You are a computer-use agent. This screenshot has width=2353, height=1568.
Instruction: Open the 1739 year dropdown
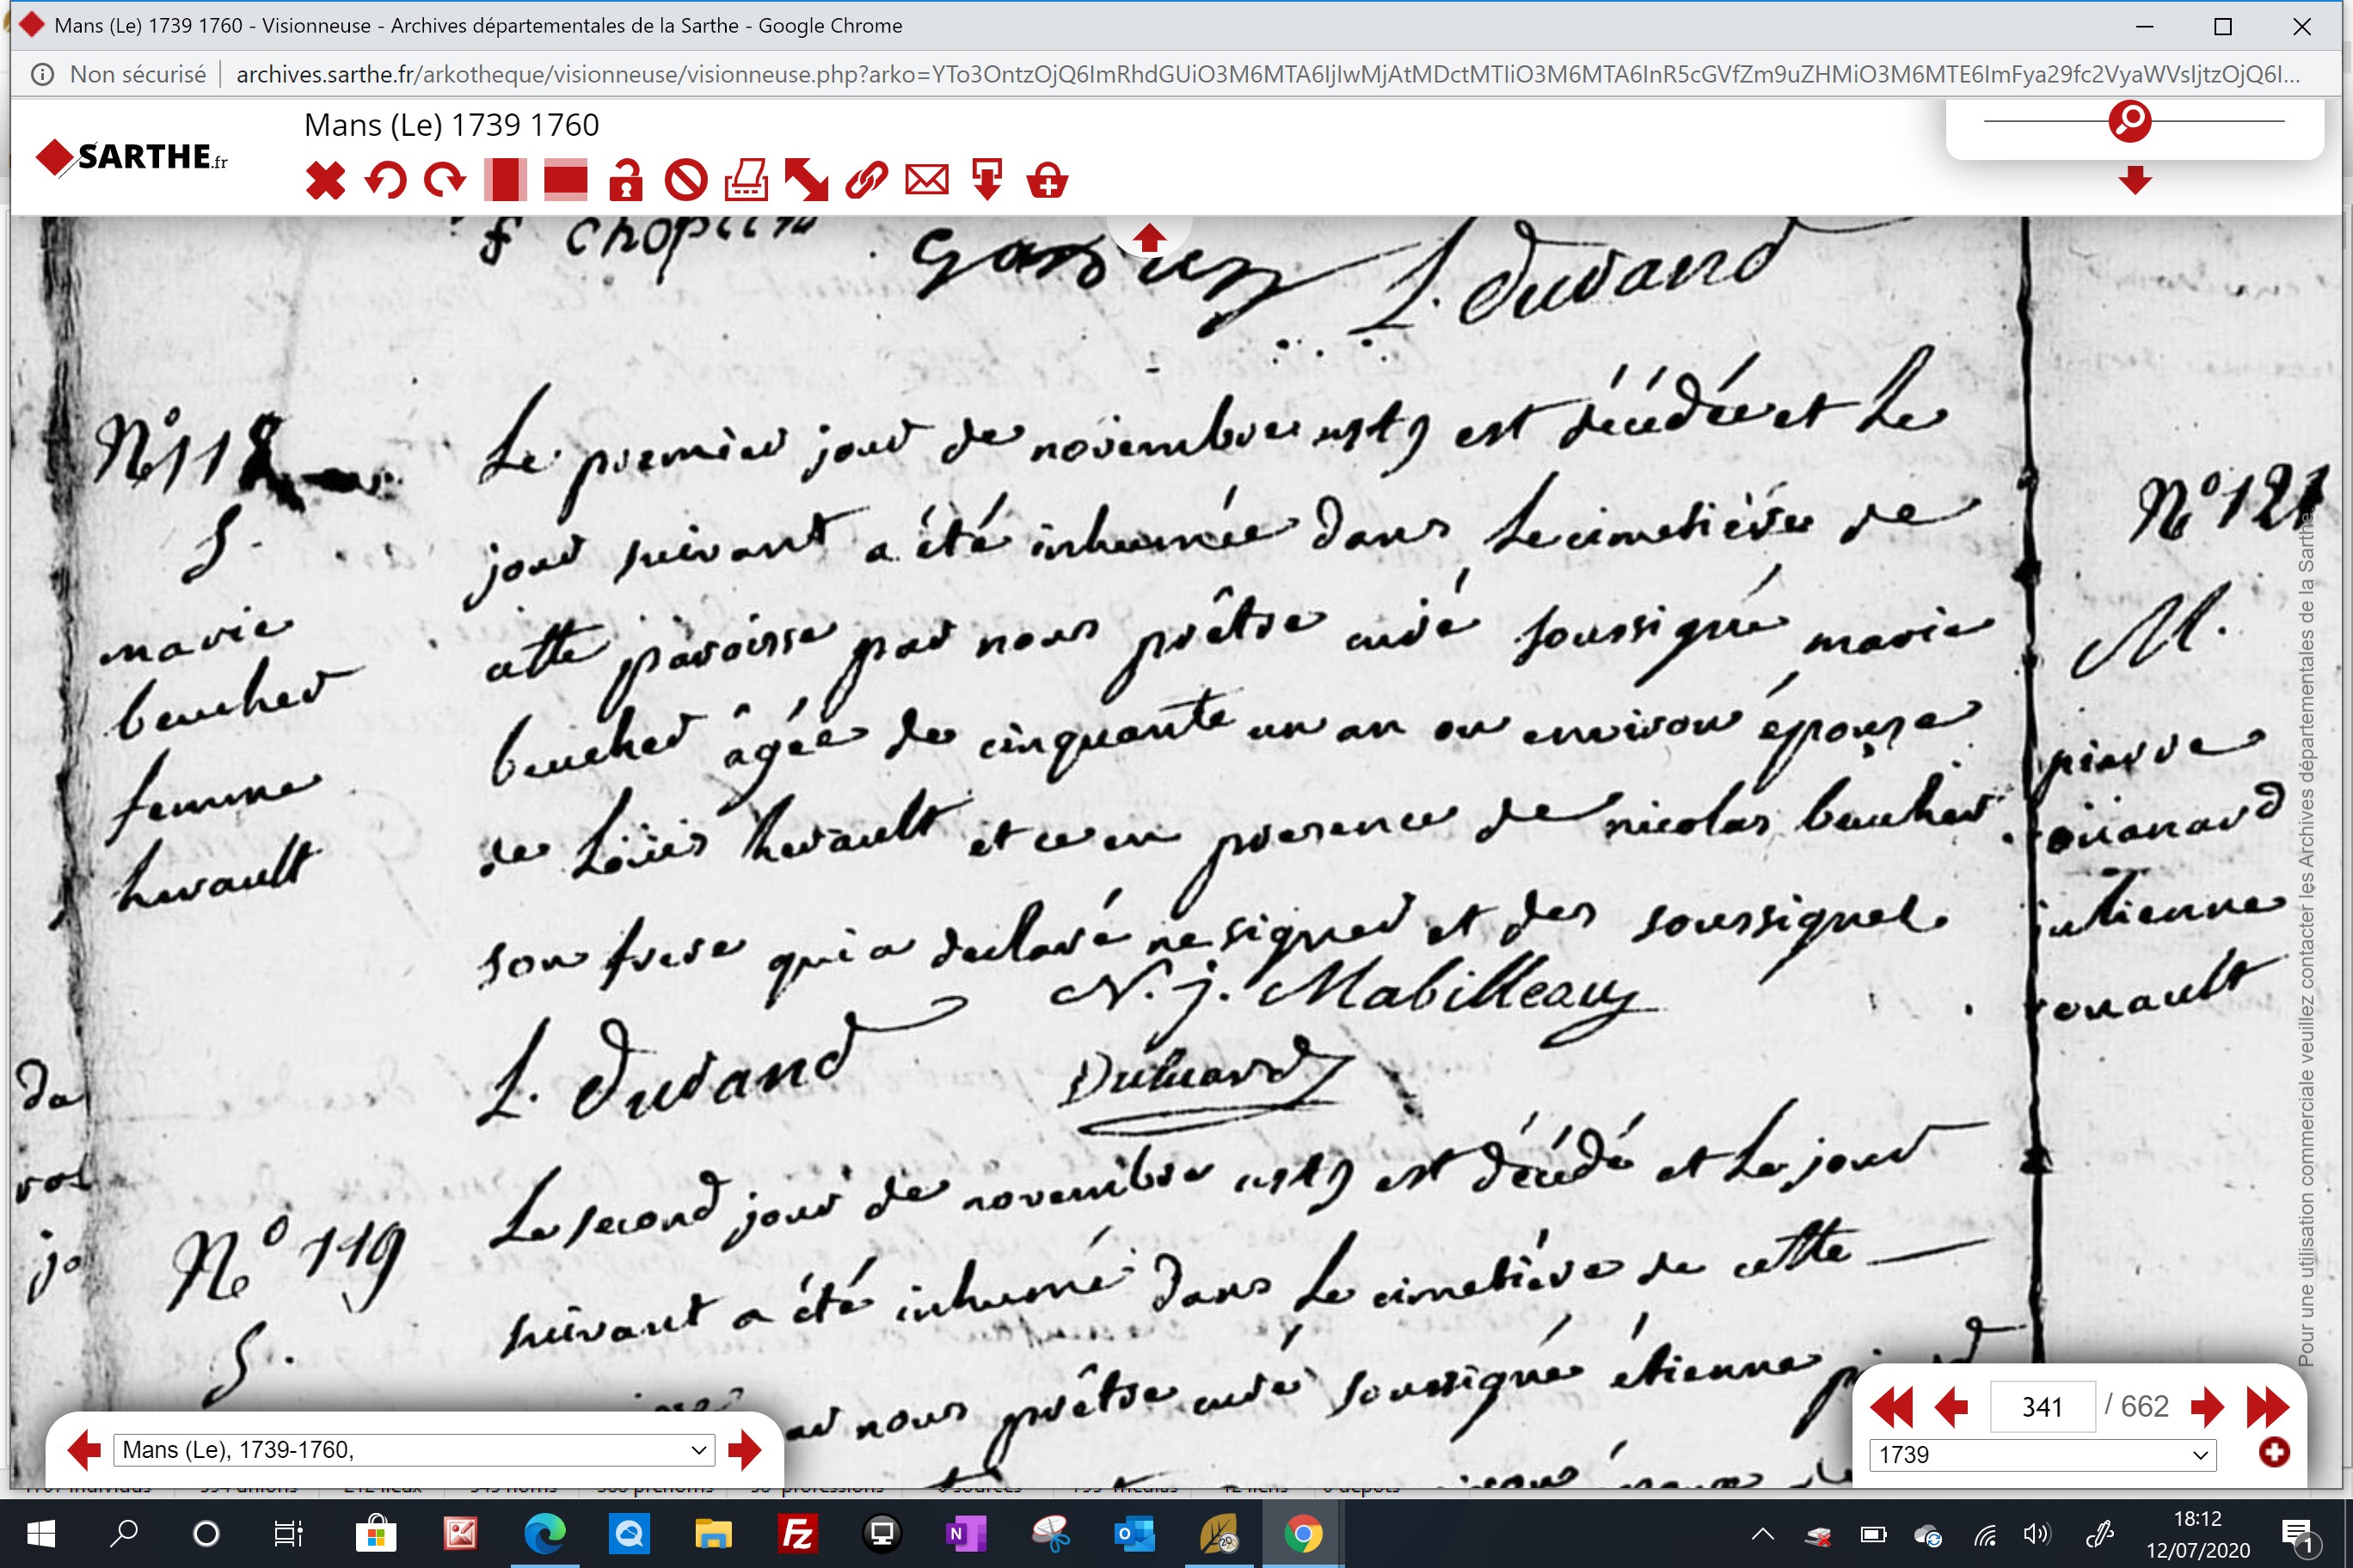pos(2043,1454)
